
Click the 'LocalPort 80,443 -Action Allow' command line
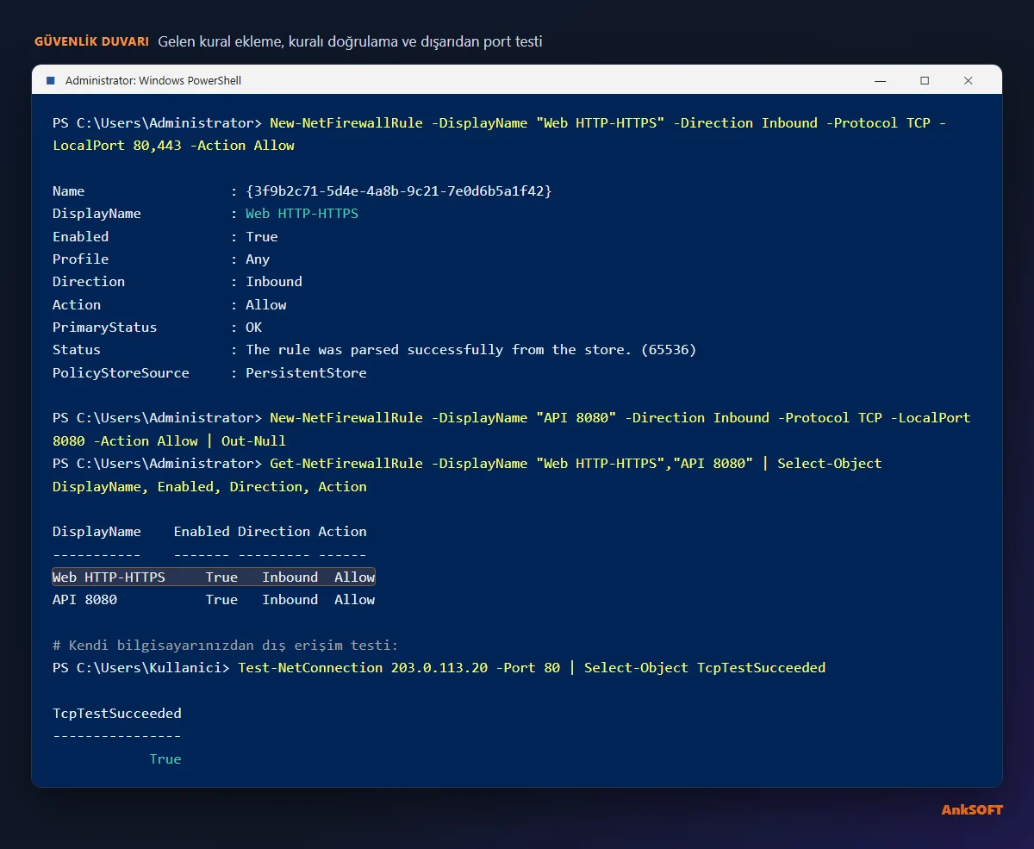[173, 146]
